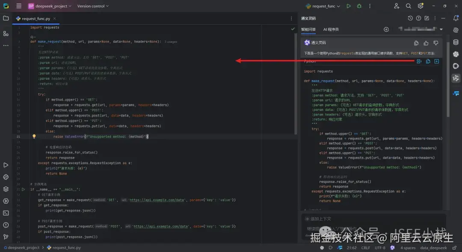
Task: Click 添加上下文 add context button
Action: point(318,219)
